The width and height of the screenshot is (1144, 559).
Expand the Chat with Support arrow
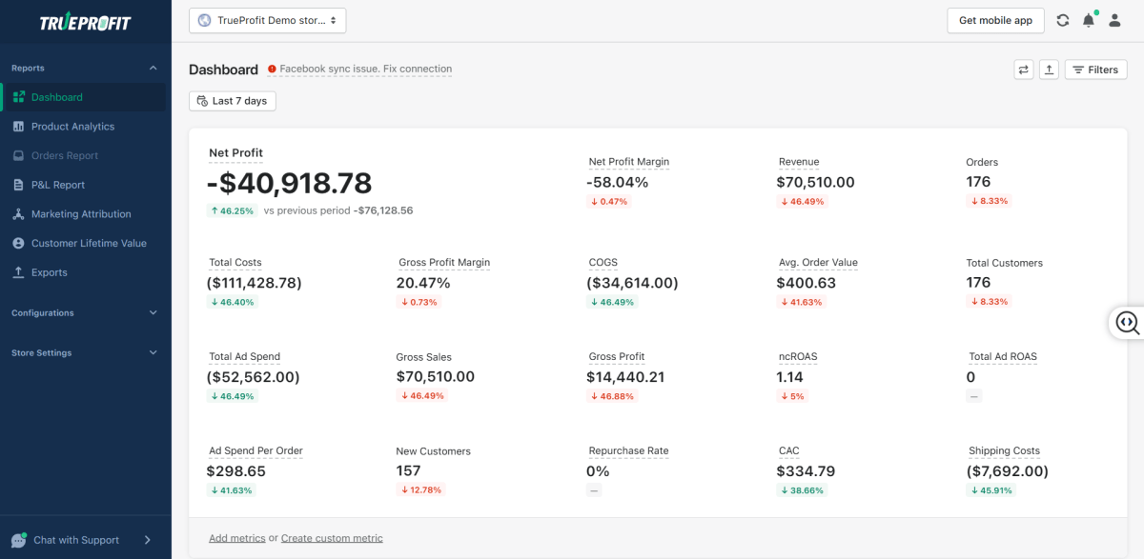point(147,540)
